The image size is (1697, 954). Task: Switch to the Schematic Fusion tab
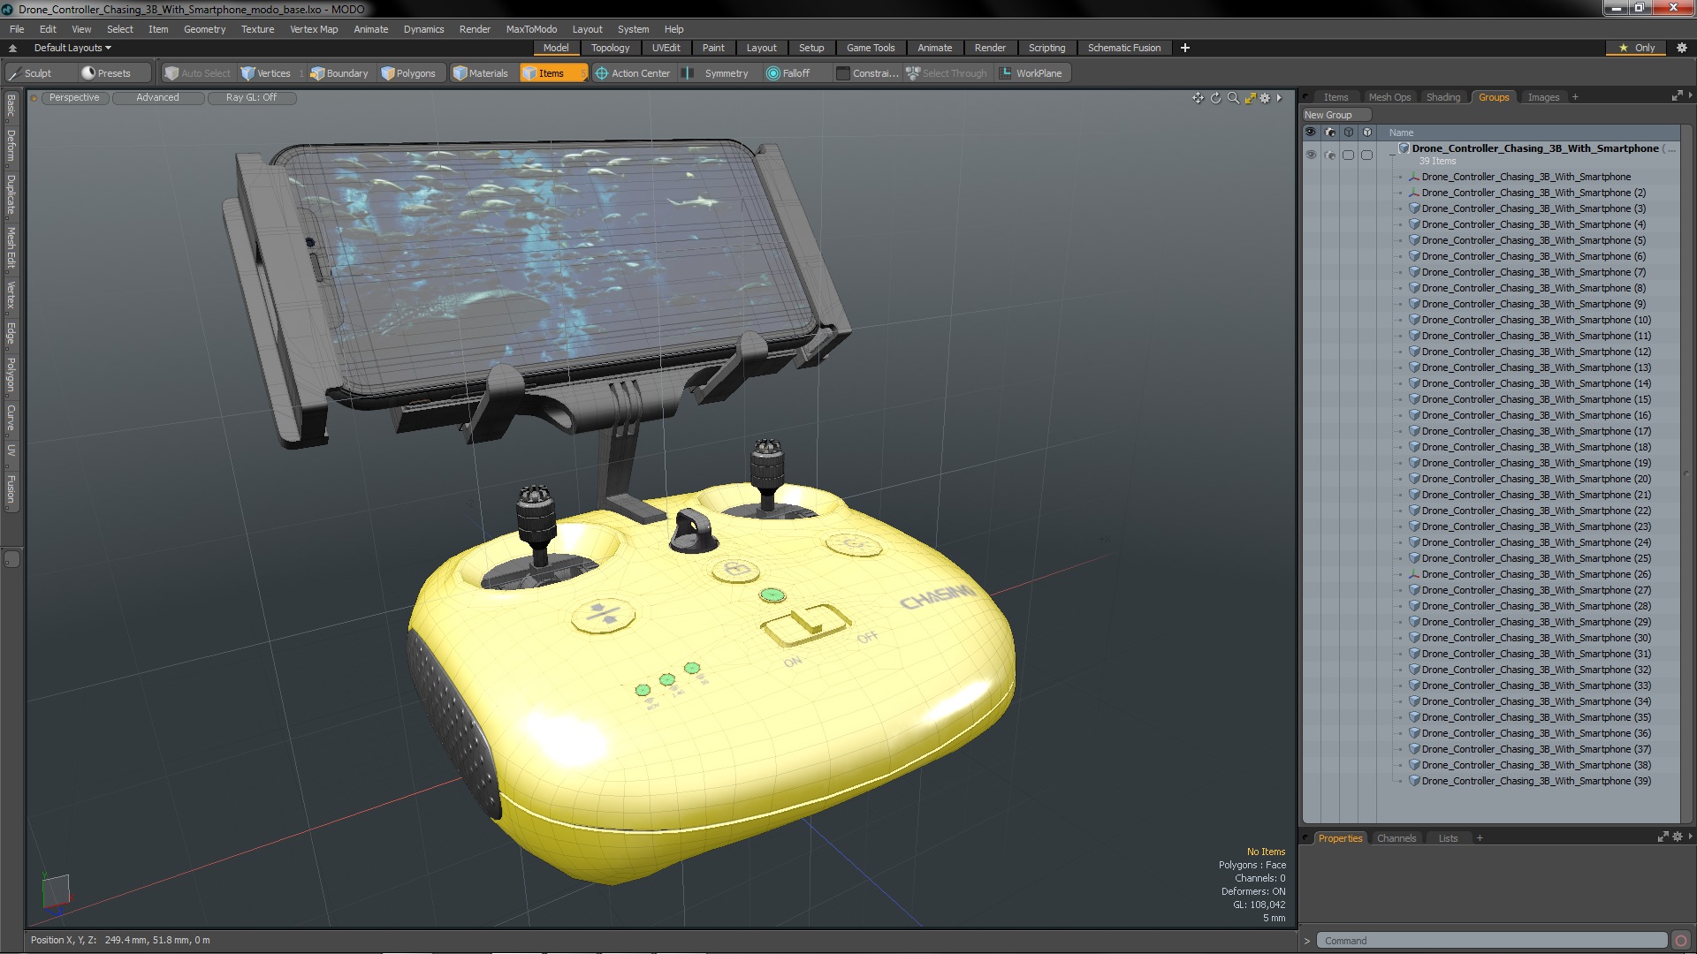pyautogui.click(x=1124, y=48)
